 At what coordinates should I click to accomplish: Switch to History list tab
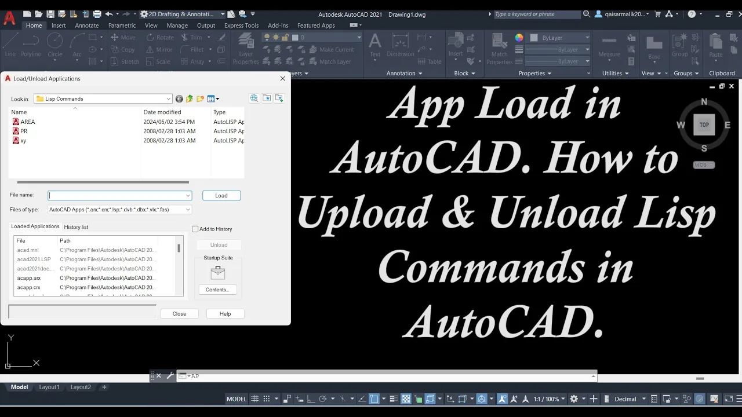tap(76, 227)
